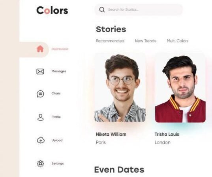Open Niketa William's story photo
Screen dimensions: 212x177
click(120, 88)
